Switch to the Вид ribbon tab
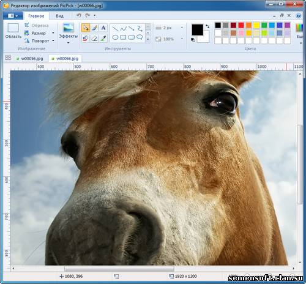This screenshot has width=306, height=284. (59, 16)
